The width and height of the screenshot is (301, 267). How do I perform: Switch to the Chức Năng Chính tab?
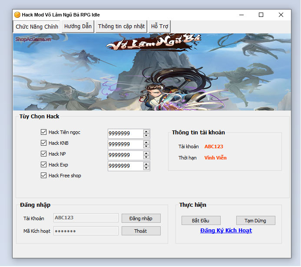(x=36, y=26)
